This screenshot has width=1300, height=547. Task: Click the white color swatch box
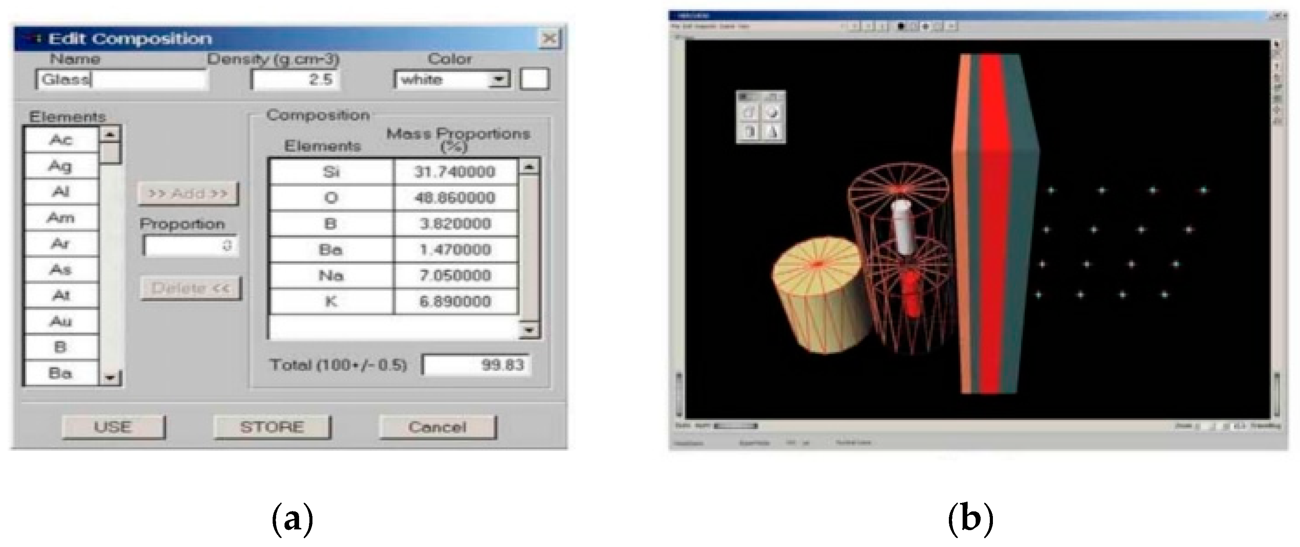point(534,80)
